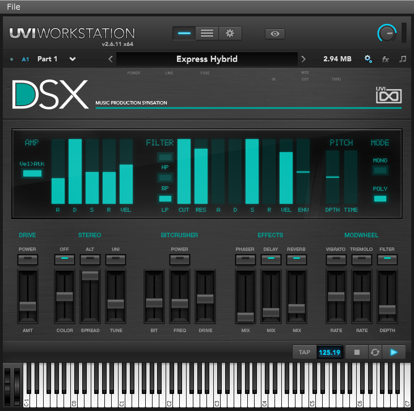Start playback with the play button
The height and width of the screenshot is (411, 414).
tap(394, 352)
